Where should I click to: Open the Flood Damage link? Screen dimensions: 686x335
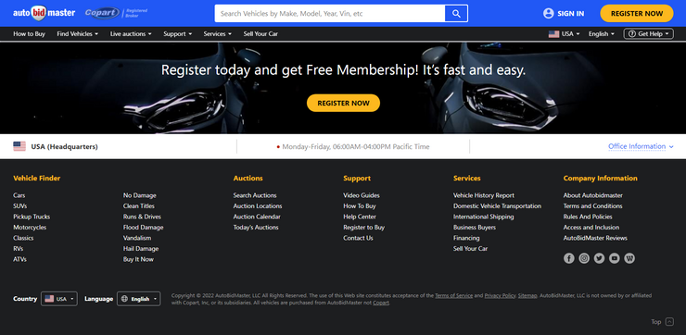coord(143,227)
